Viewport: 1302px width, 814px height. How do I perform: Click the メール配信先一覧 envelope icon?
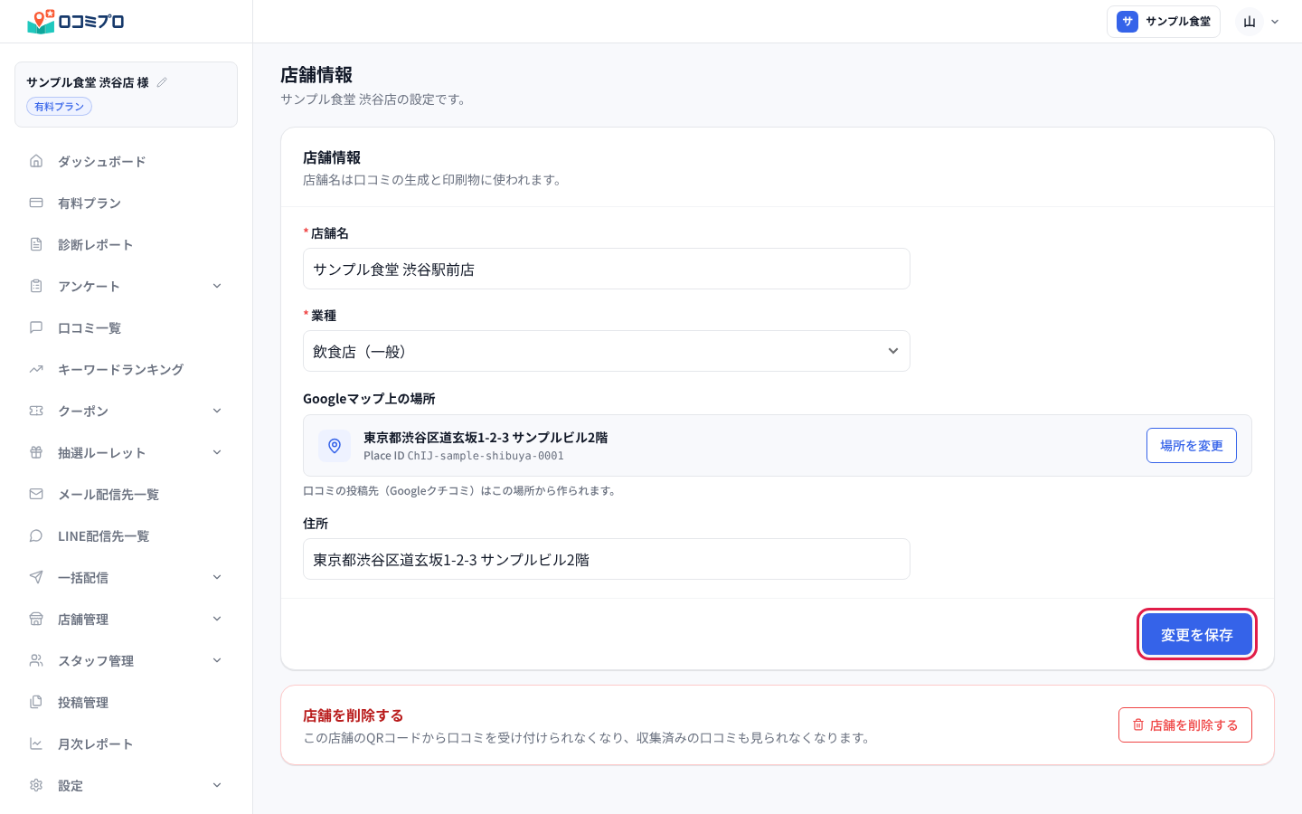[x=36, y=494]
